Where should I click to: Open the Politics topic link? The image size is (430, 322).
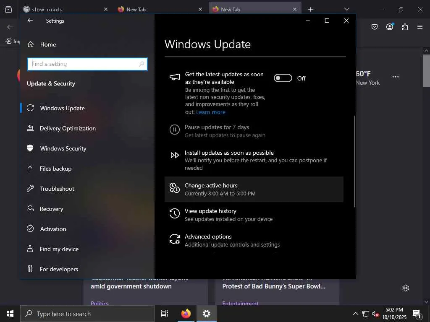(100, 304)
